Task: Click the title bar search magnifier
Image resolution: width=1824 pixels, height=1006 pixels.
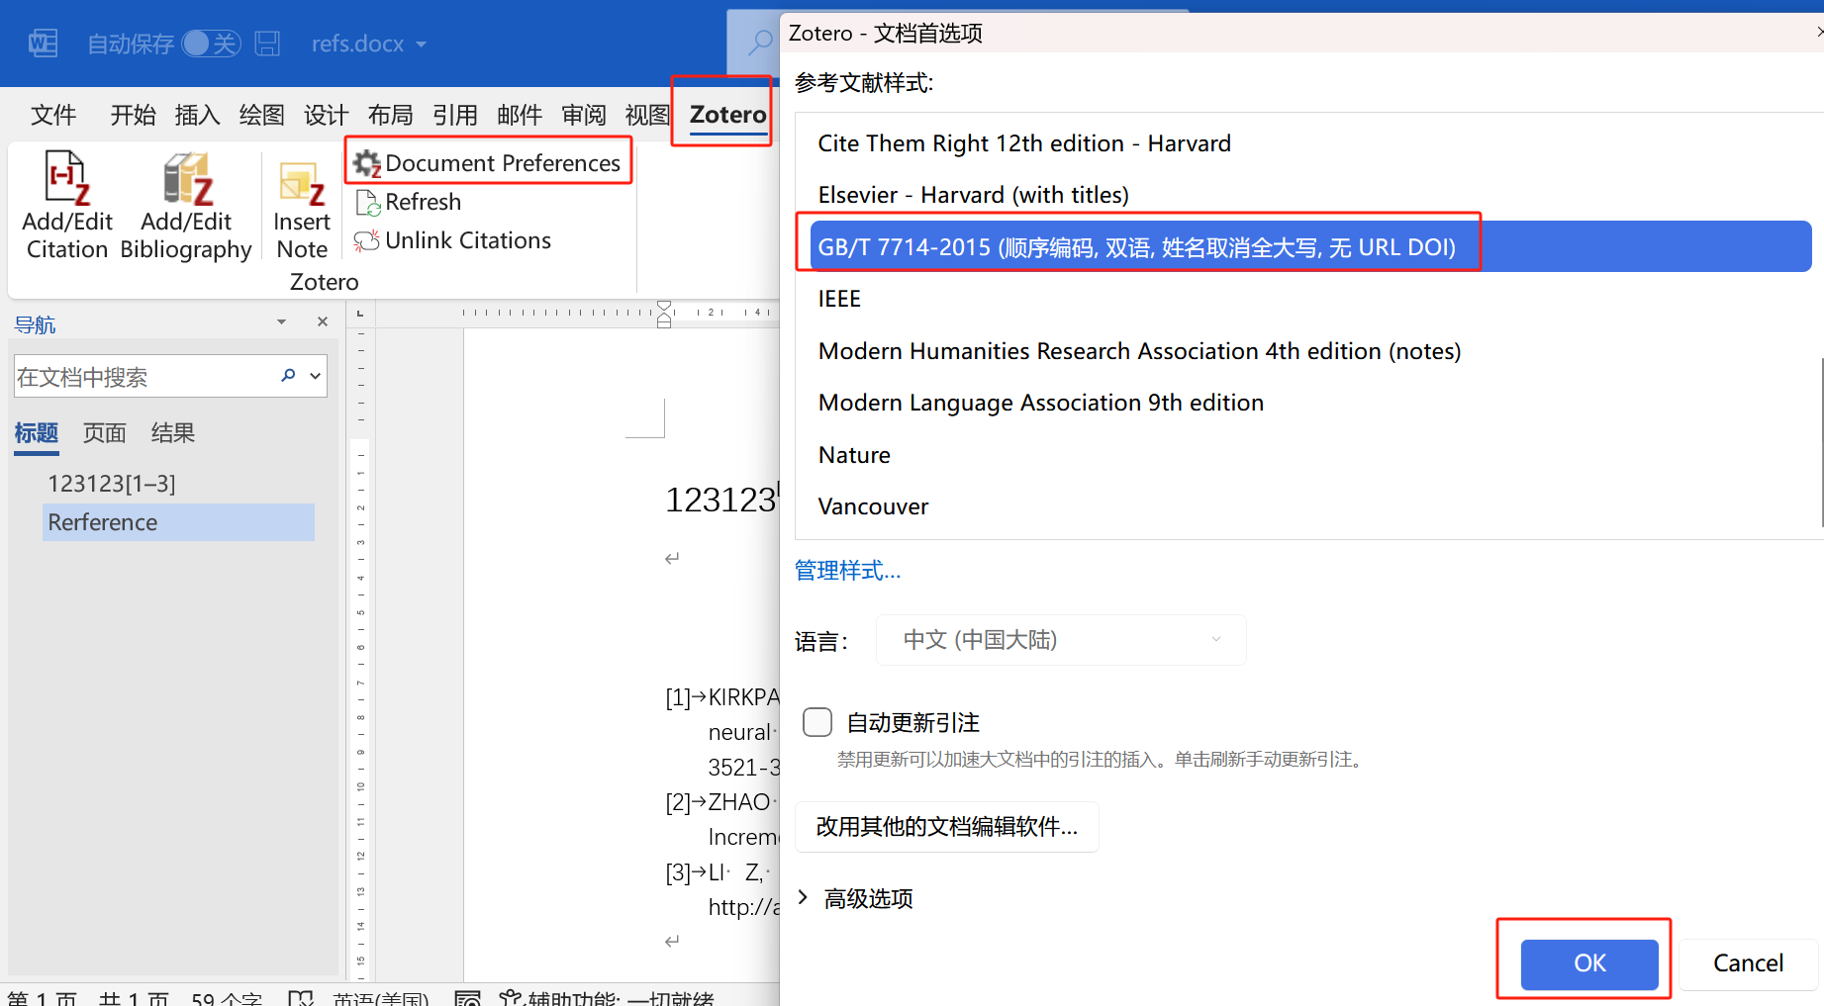Action: 759,43
